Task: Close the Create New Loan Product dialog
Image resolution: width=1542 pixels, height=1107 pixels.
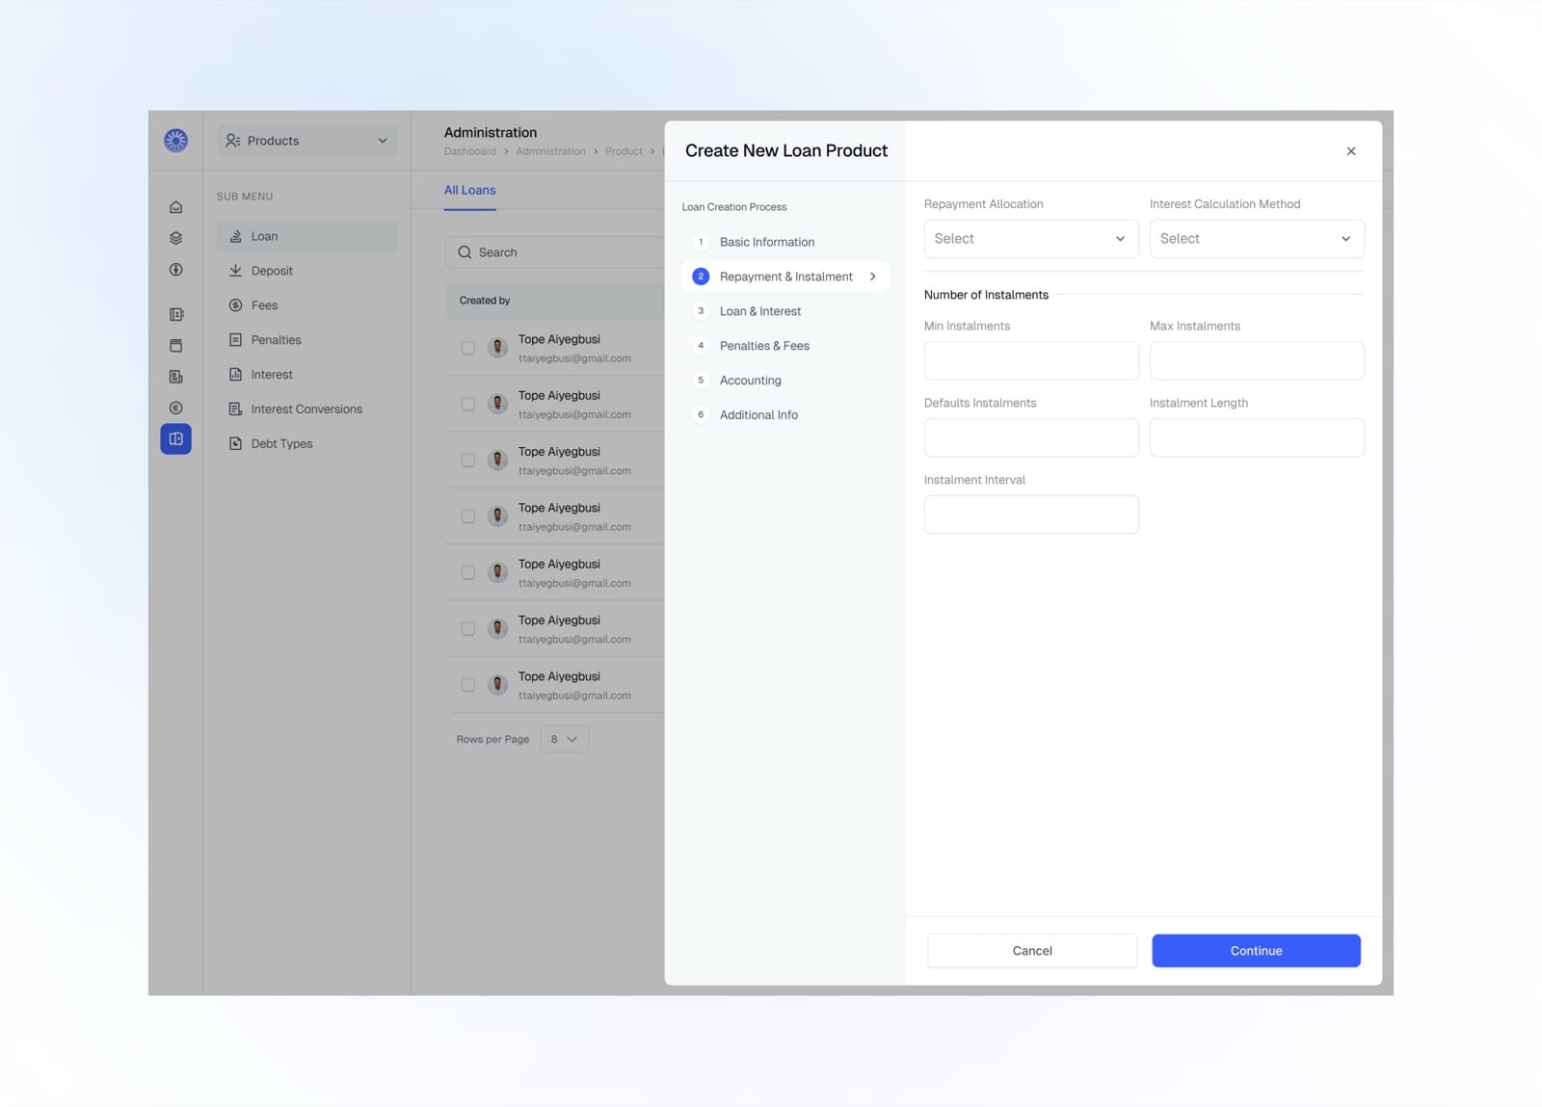Action: click(x=1351, y=151)
